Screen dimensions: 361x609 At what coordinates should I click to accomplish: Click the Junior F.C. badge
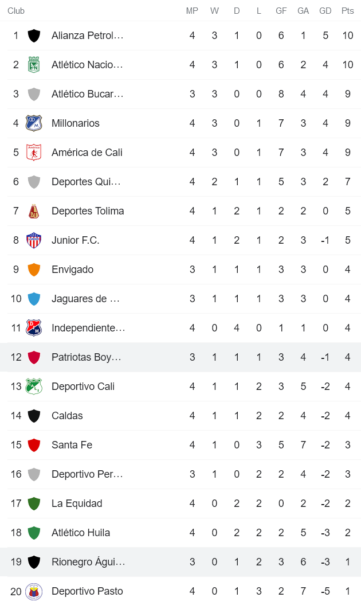click(x=34, y=240)
